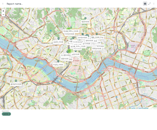Viewport: 157px width, 130px height.
Task: Click the map pin above 미생정_아파트
Action: point(58,61)
